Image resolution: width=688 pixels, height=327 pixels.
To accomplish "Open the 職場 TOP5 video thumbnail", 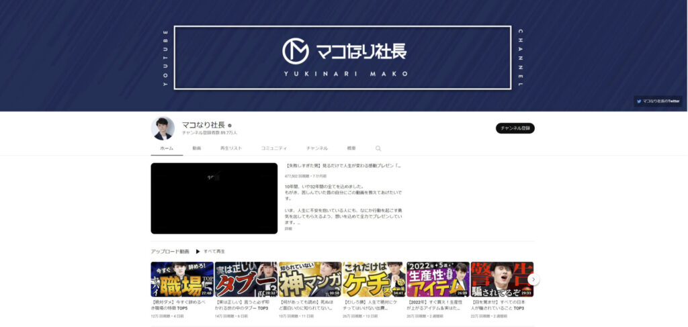I will pyautogui.click(x=182, y=279).
